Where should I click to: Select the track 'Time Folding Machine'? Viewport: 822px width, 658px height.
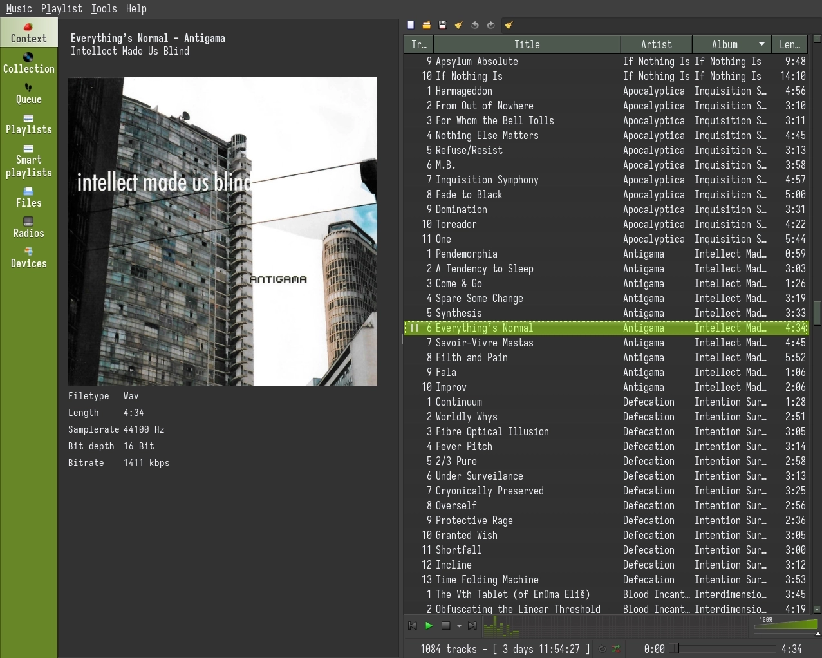click(x=605, y=579)
